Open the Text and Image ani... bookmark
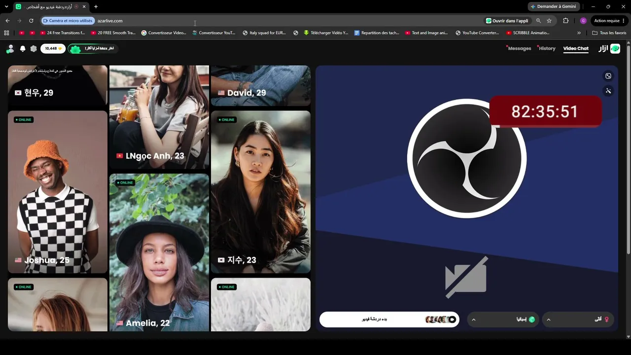This screenshot has height=355, width=631. coord(426,33)
